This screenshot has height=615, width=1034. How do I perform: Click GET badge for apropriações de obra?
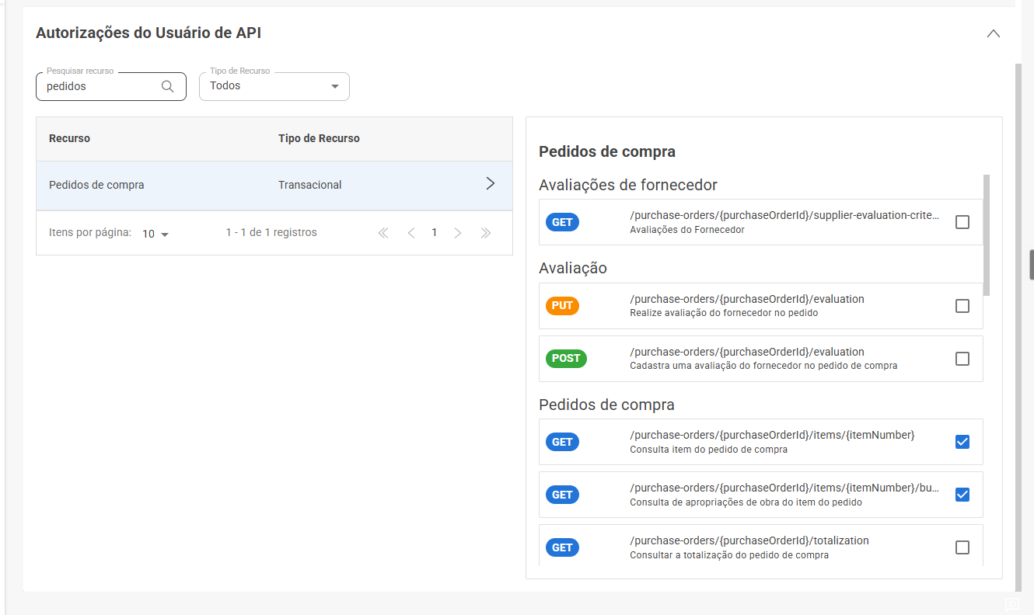click(x=562, y=495)
